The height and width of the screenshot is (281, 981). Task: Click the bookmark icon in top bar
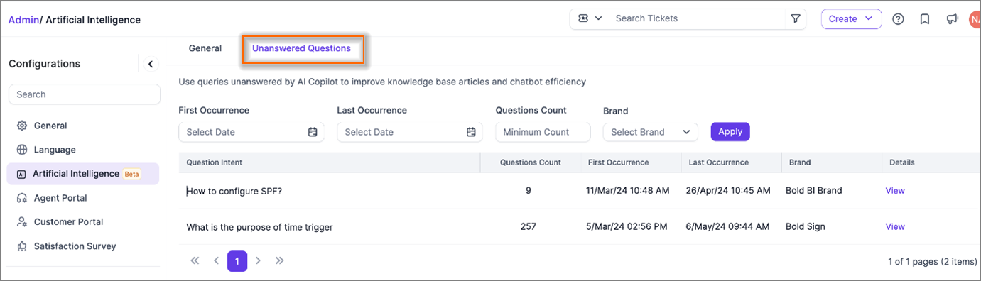click(x=925, y=19)
